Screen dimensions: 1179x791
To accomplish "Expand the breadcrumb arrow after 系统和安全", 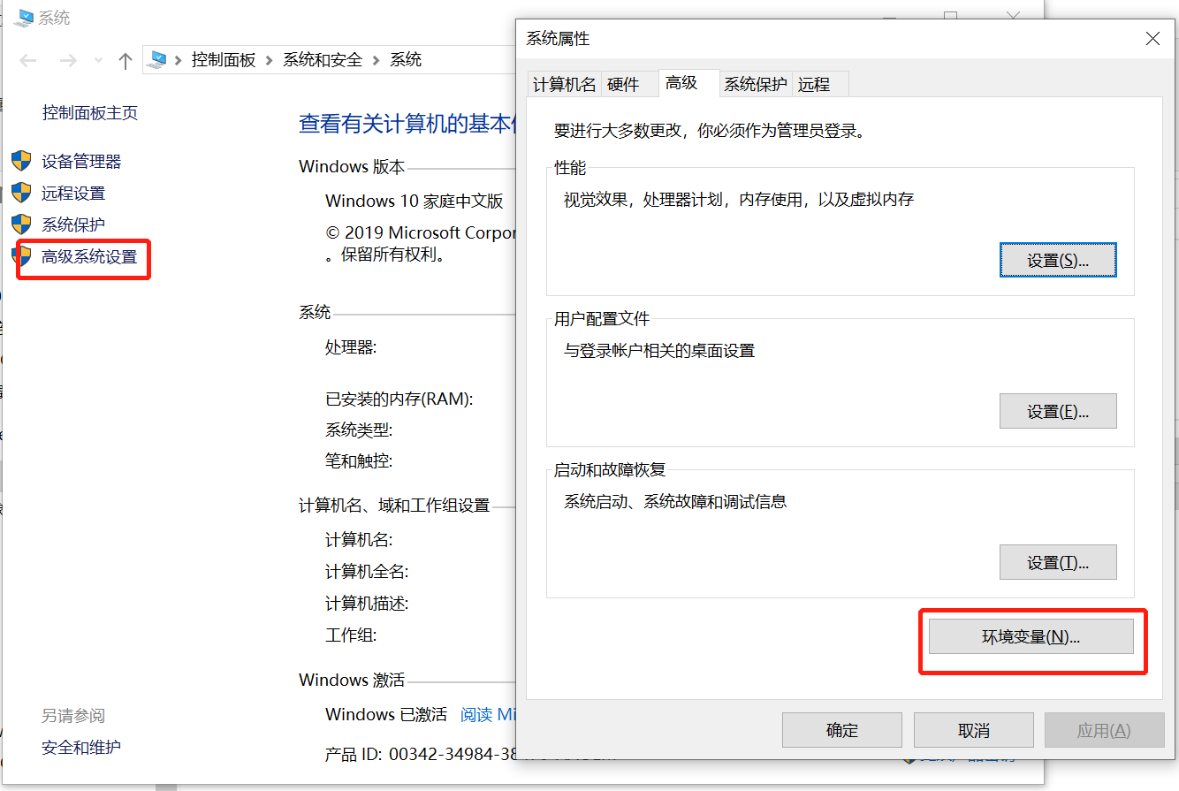I will [375, 59].
